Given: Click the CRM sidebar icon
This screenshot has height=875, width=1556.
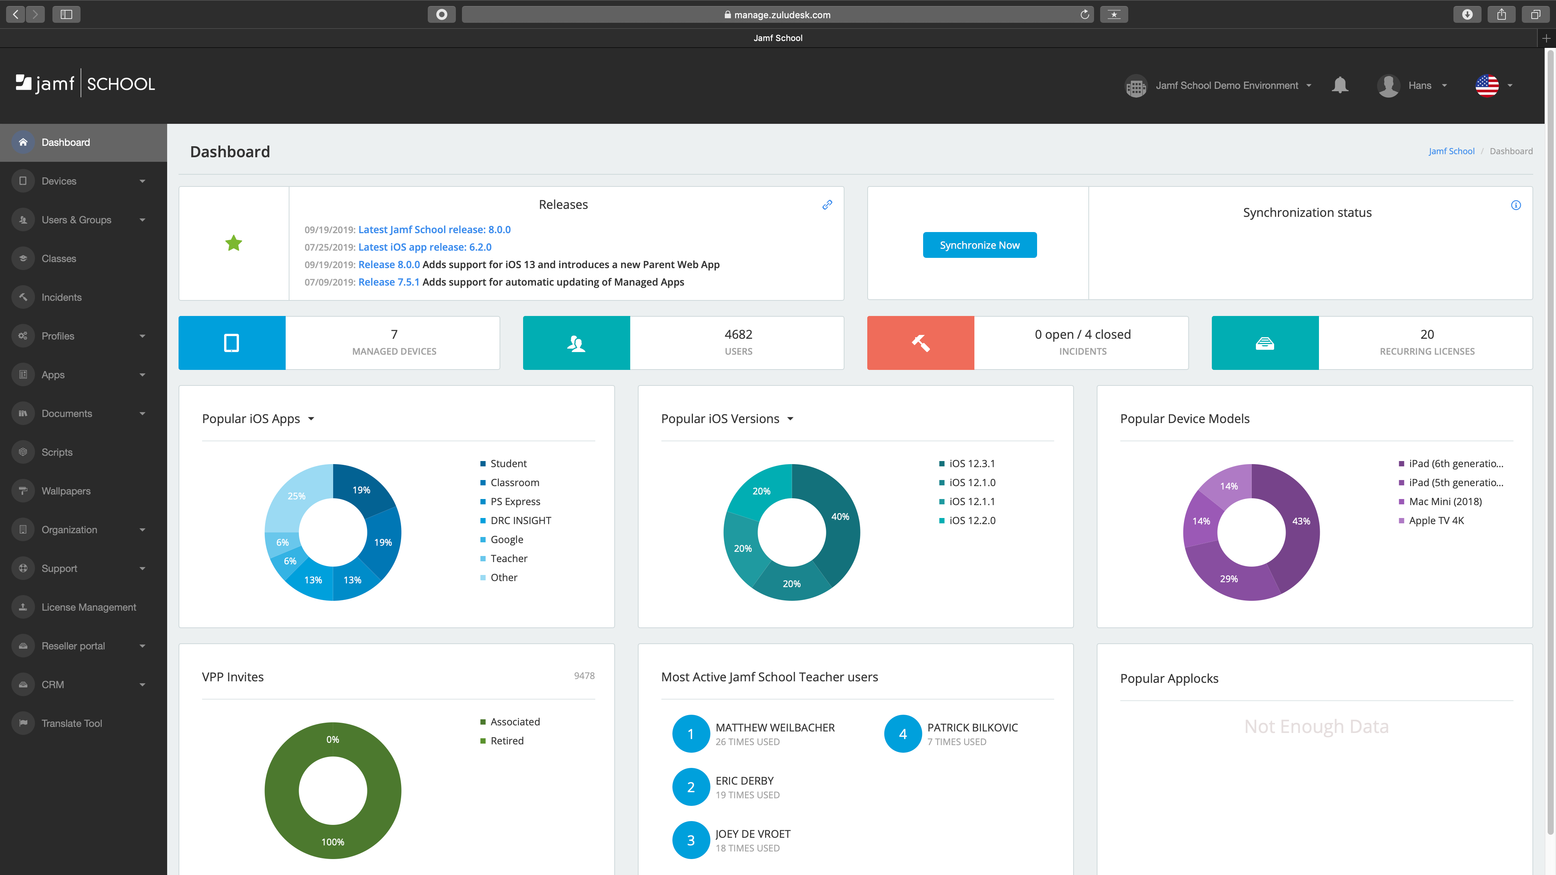Looking at the screenshot, I should (23, 685).
